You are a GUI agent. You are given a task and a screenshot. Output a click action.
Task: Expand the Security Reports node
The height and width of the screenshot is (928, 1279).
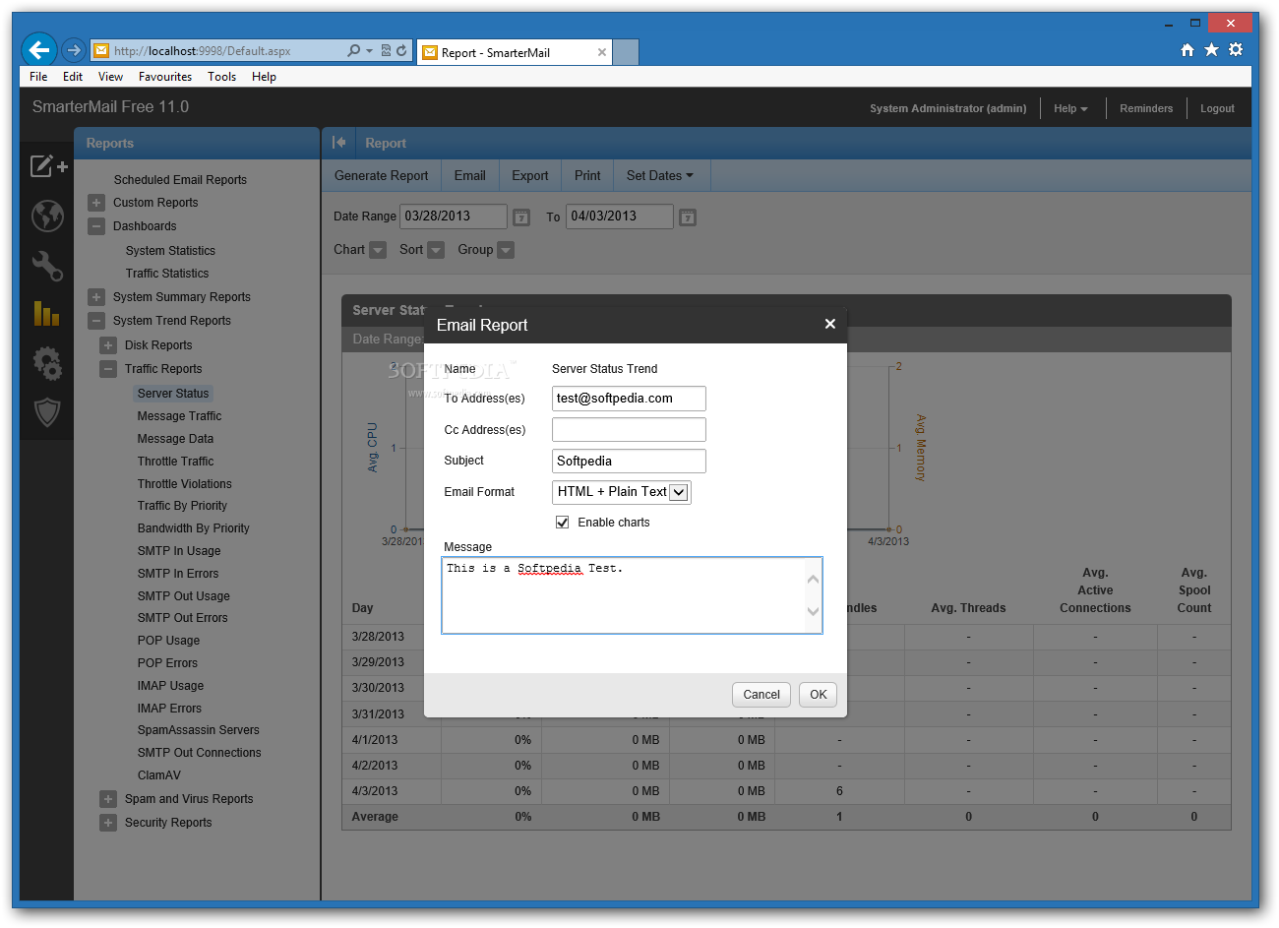[108, 823]
